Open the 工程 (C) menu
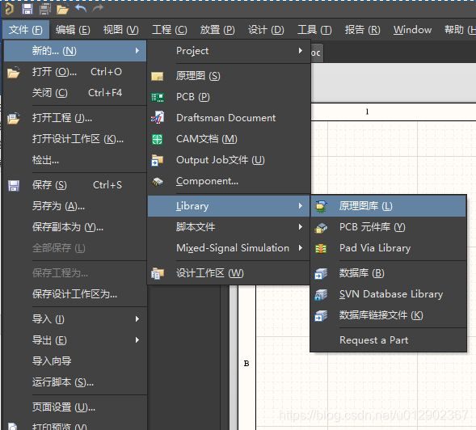This screenshot has height=430, width=476. coord(170,30)
